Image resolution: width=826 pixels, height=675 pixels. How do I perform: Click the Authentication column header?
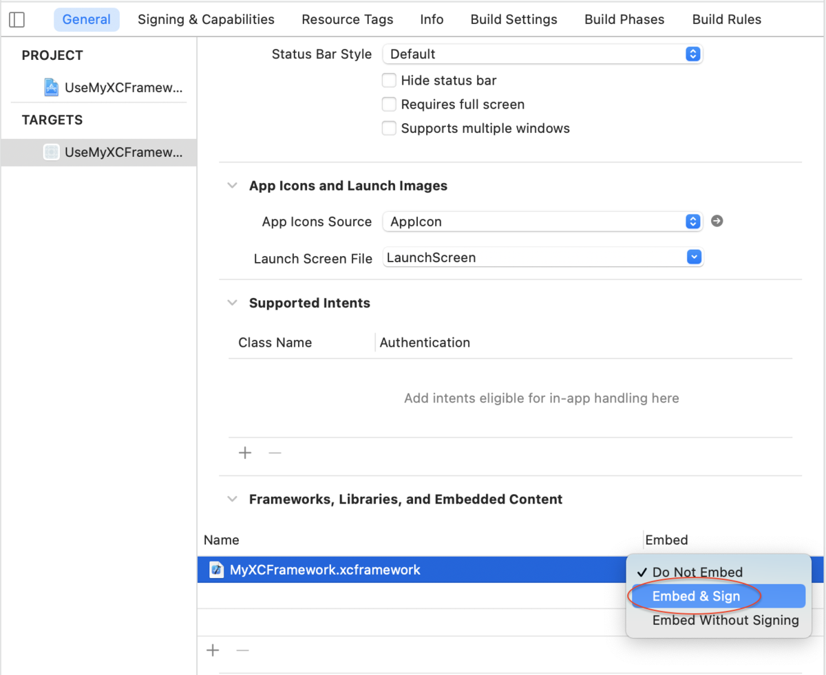coord(425,343)
